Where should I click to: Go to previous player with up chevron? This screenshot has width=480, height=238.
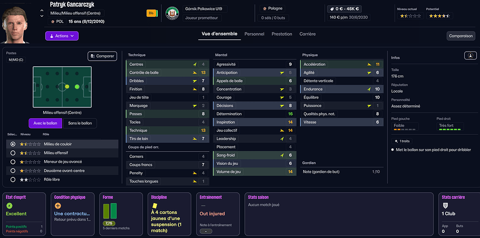[41, 9]
